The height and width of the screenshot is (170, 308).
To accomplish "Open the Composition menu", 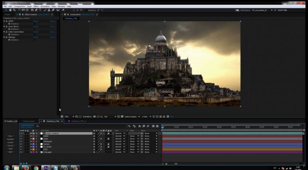I will [x=19, y=7].
